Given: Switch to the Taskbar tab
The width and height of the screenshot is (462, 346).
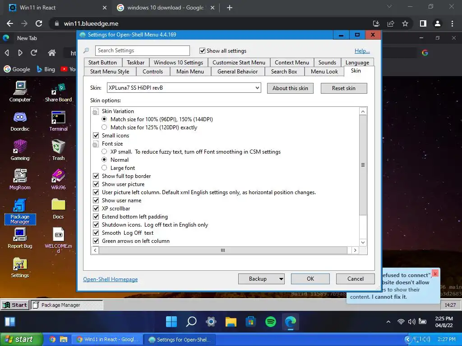Looking at the screenshot, I should [135, 62].
